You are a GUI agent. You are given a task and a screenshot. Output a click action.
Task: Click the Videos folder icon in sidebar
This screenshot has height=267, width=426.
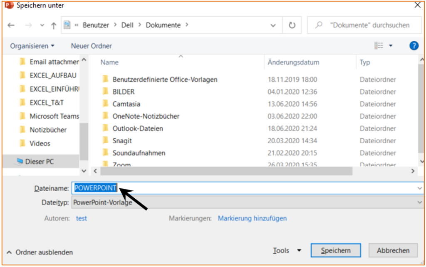[x=22, y=143]
